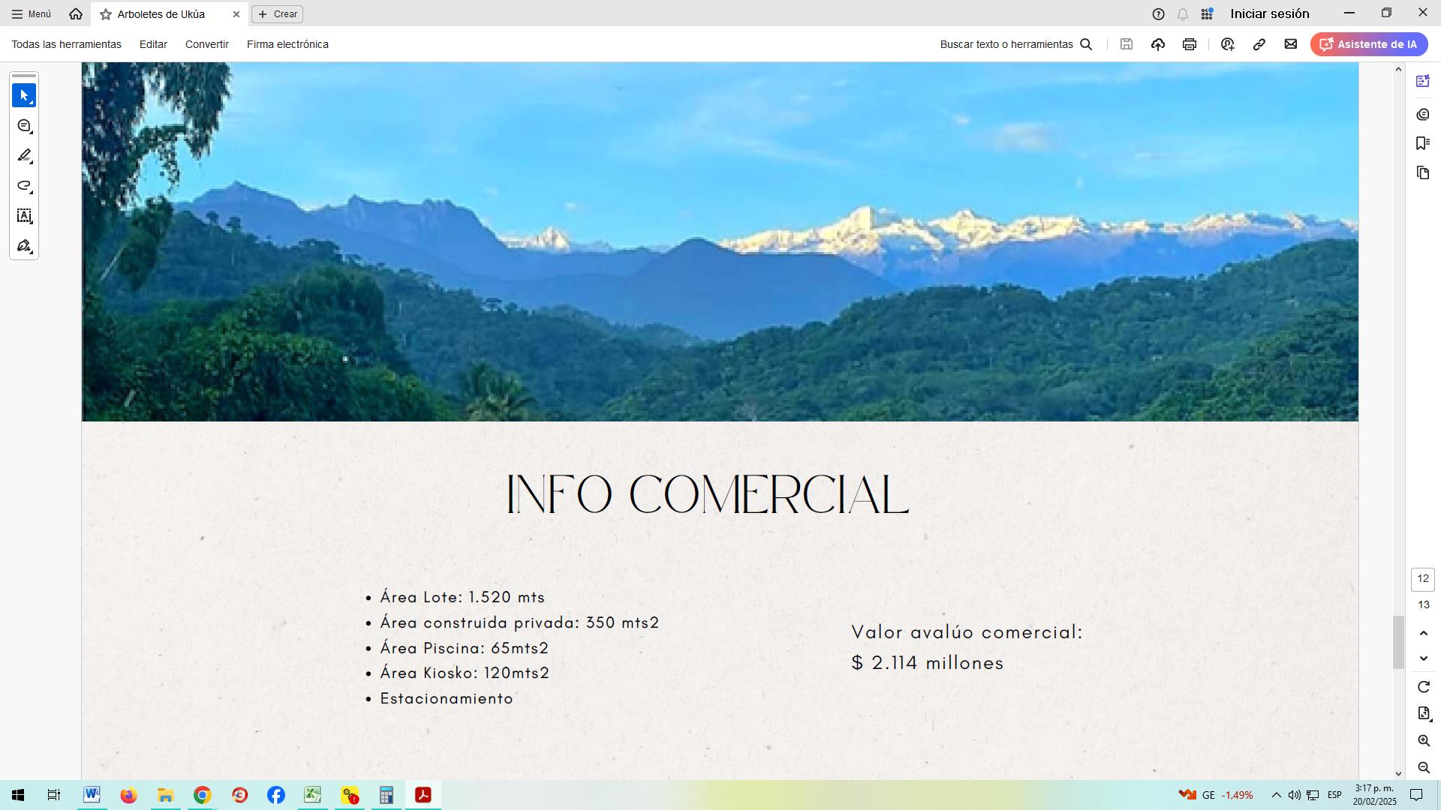Click the share with others icon
The height and width of the screenshot is (810, 1441).
[1228, 44]
